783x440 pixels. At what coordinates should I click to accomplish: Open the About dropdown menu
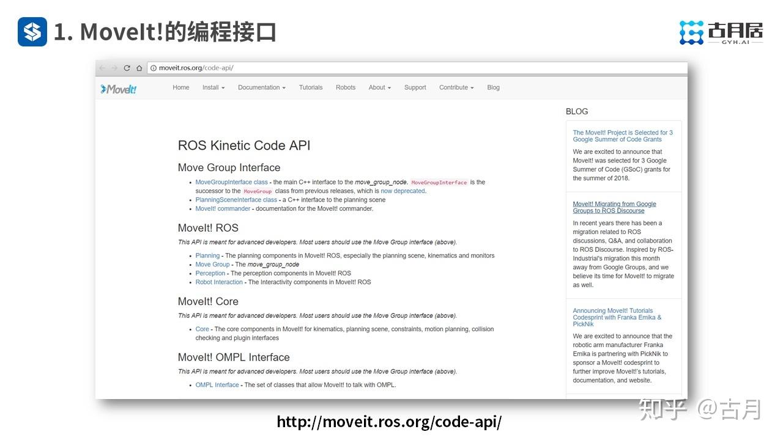pyautogui.click(x=379, y=87)
